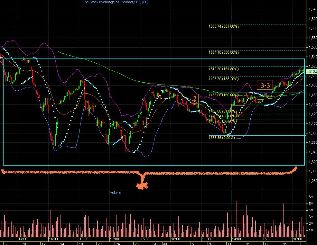Select the 1,300 price axis label
Viewport: 317px width, 245px height.
coord(312,171)
